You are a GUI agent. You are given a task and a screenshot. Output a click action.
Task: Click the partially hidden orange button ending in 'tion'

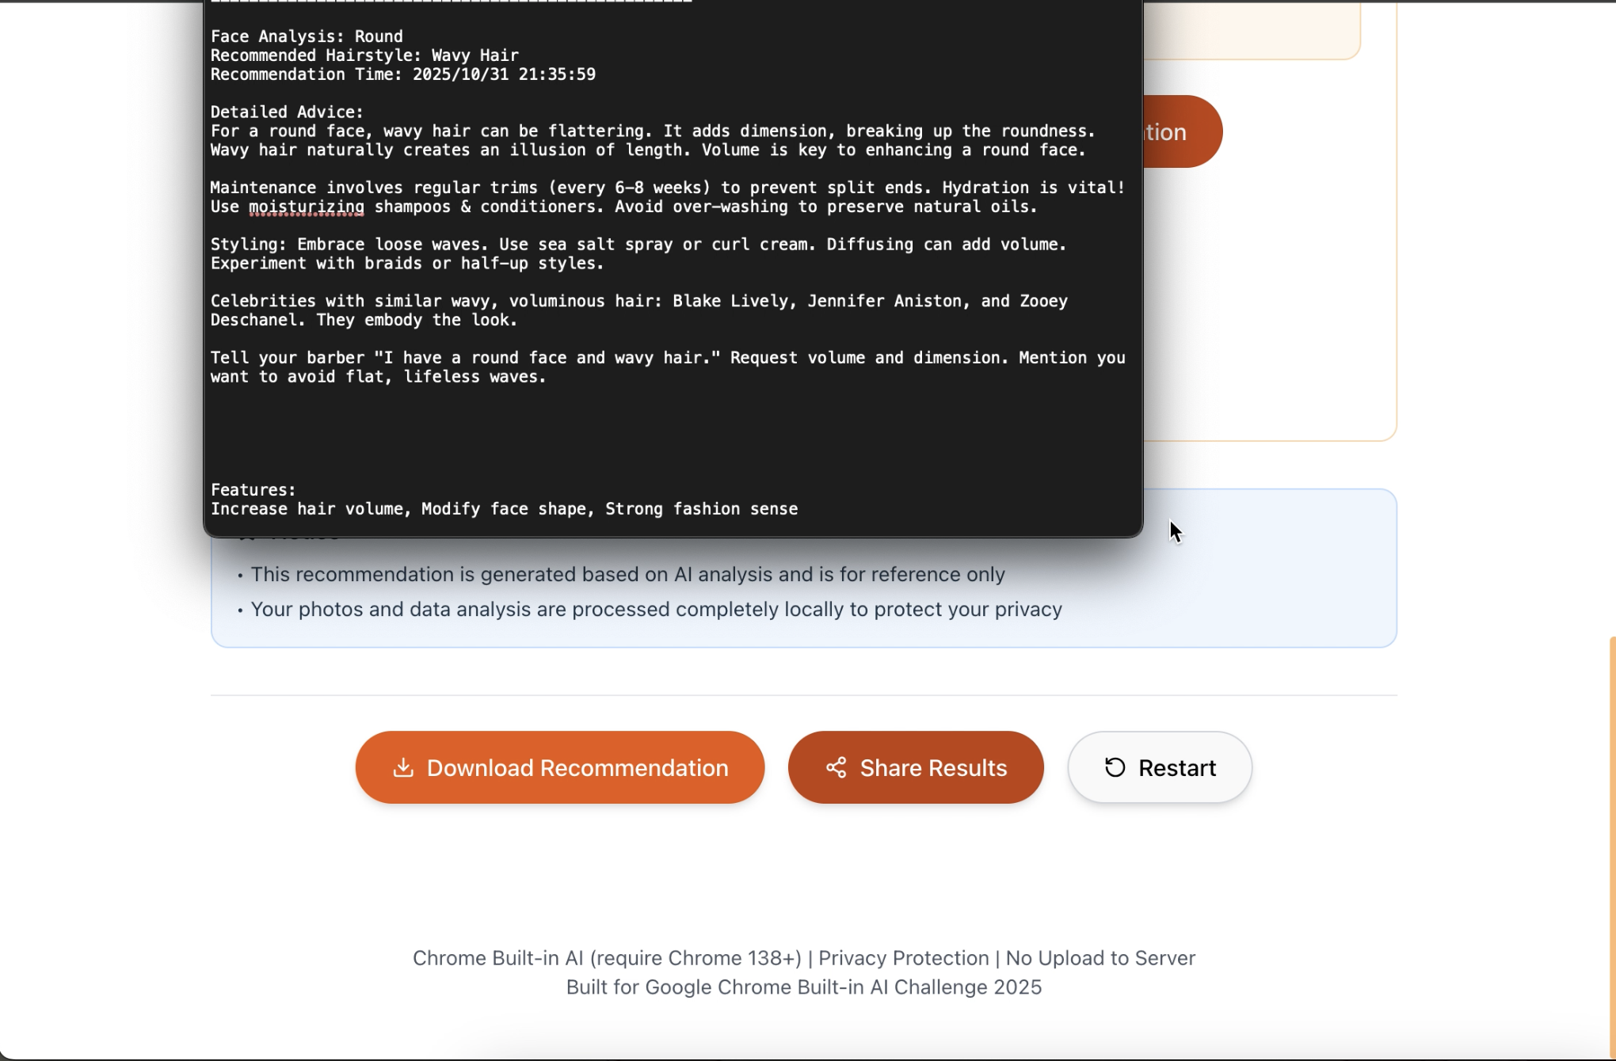pos(1182,131)
